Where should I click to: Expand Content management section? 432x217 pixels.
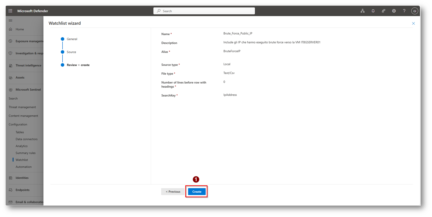tap(23, 116)
